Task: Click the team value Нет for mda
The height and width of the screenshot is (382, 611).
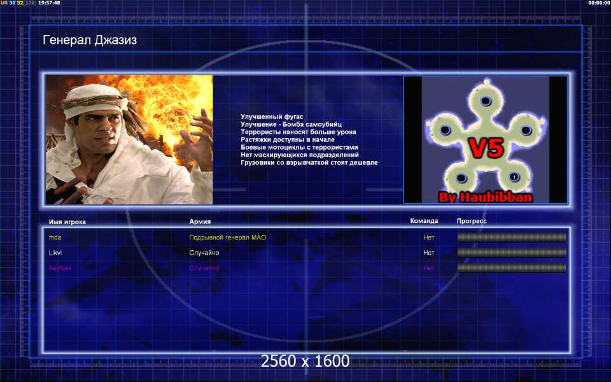Action: coord(428,237)
